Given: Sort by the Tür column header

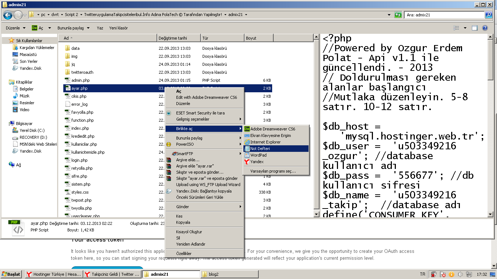Looking at the screenshot, I should click(222, 38).
